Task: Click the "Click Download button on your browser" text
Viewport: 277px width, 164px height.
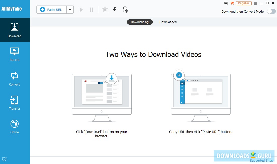Action: pyautogui.click(x=102, y=134)
